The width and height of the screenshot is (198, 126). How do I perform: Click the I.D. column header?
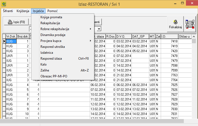pyautogui.click(x=169, y=37)
